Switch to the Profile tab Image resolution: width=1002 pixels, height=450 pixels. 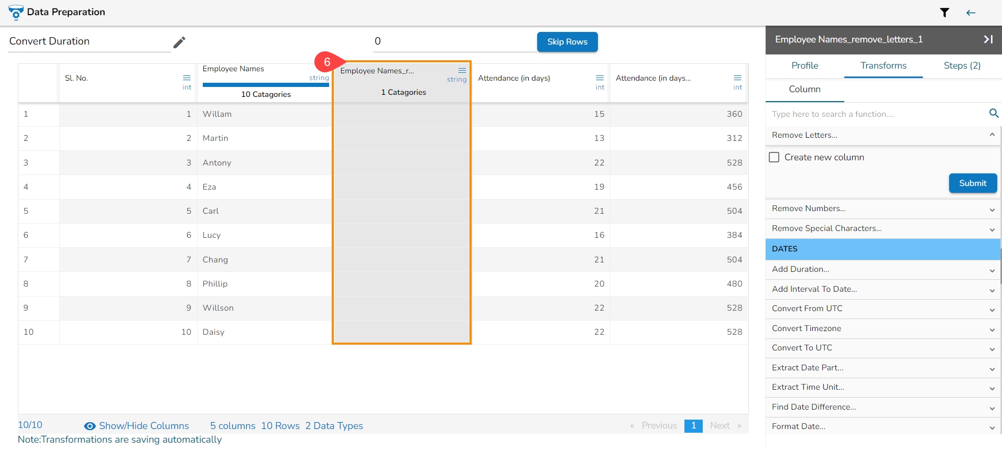coord(804,65)
